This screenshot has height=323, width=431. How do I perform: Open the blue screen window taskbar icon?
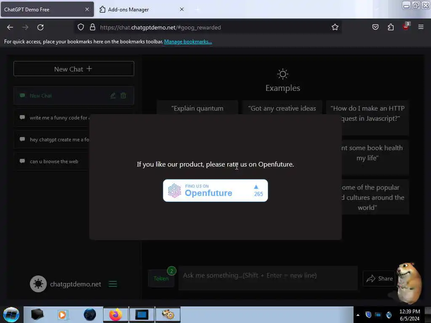[x=142, y=315]
